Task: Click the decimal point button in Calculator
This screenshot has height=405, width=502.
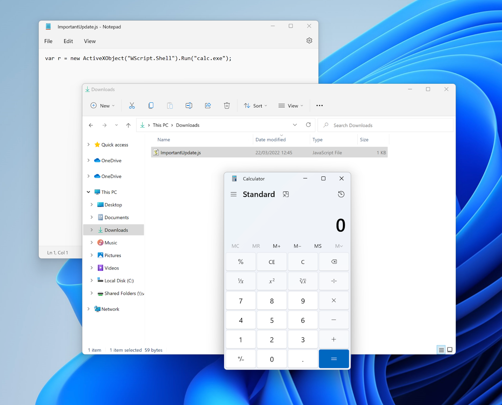Action: tap(303, 359)
